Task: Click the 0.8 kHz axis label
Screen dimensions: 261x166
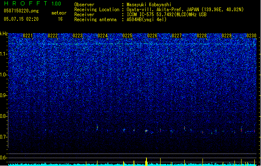Action: 3,116
